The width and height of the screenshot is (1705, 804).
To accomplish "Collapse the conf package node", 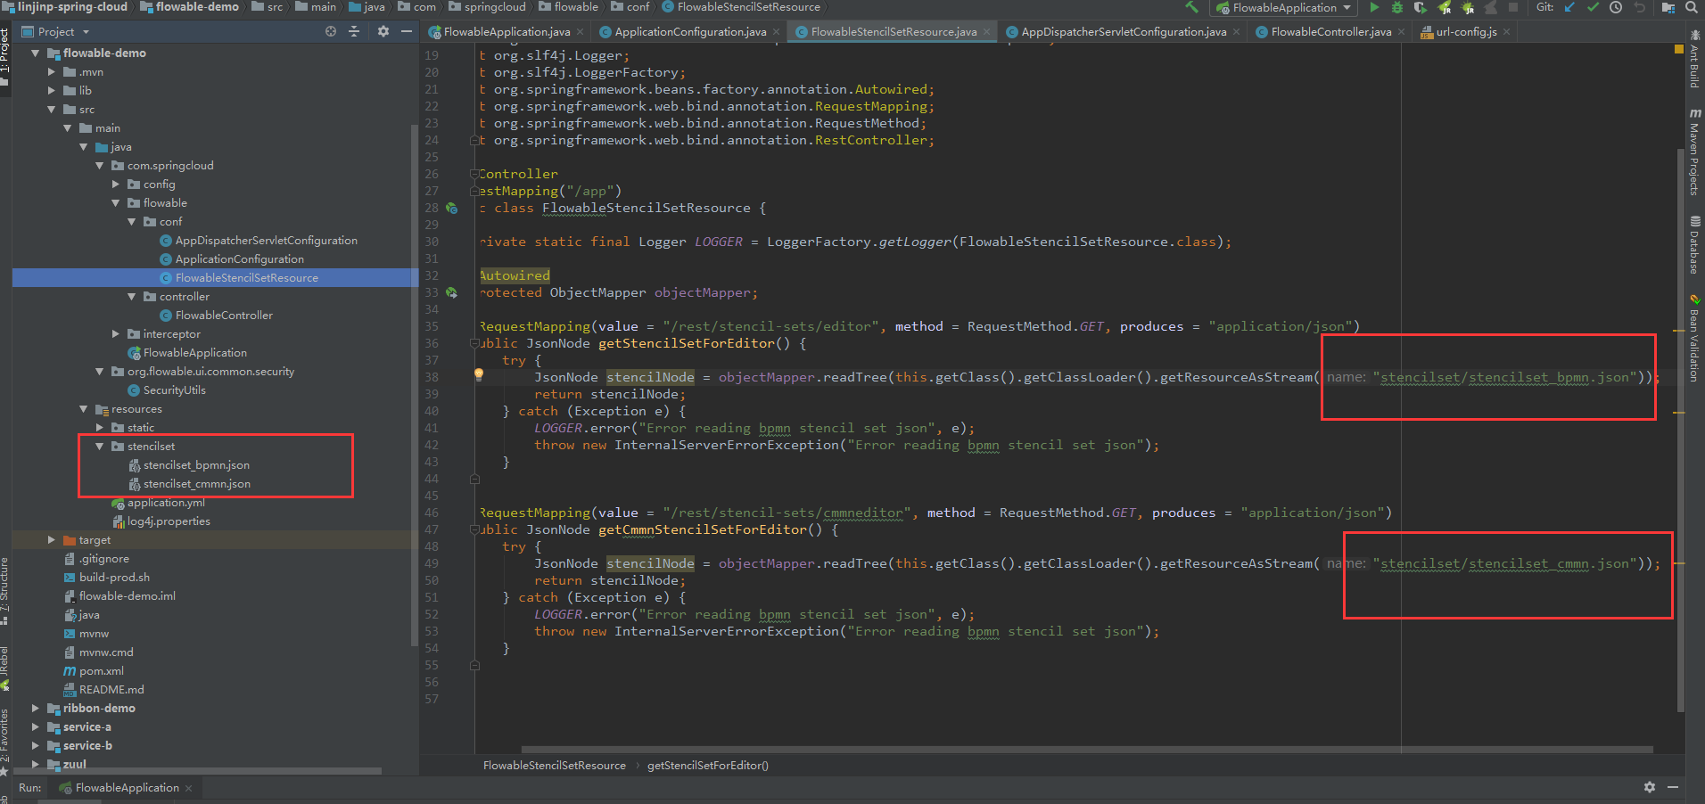I will (131, 222).
